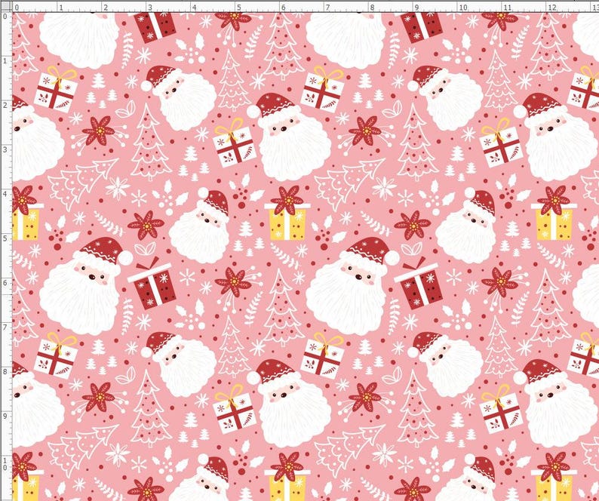The height and width of the screenshot is (501, 599).
Task: Click the 2 mark on horizontal ruler
Action: (x=106, y=8)
